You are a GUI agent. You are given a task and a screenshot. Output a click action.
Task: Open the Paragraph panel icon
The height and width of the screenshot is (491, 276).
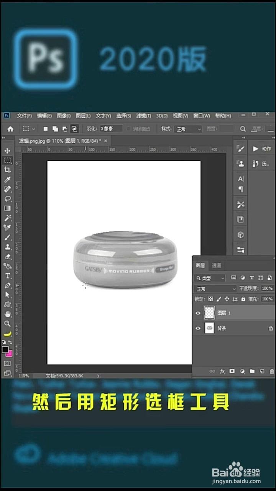point(241,189)
